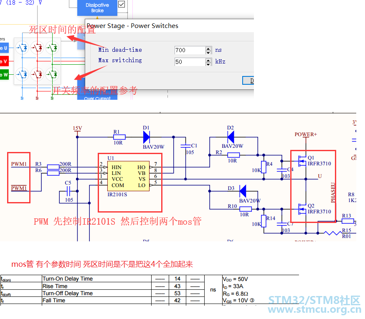Click the Max switching label

120,60
